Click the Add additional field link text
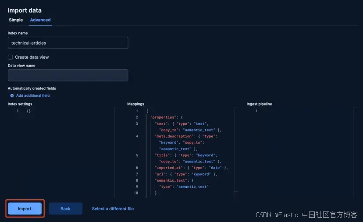This screenshot has height=222, width=363. point(33,95)
